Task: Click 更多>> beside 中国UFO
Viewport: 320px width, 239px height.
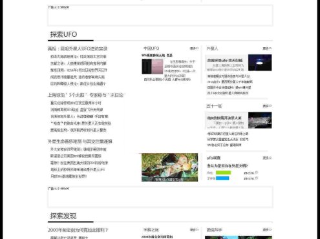Action: pyautogui.click(x=194, y=48)
